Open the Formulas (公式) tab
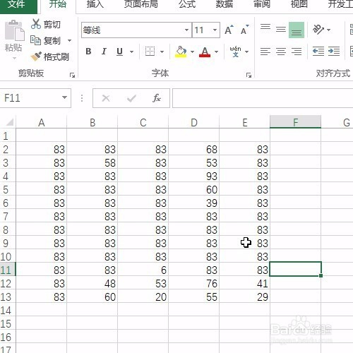Viewport: 353px width, 353px height. (187, 4)
